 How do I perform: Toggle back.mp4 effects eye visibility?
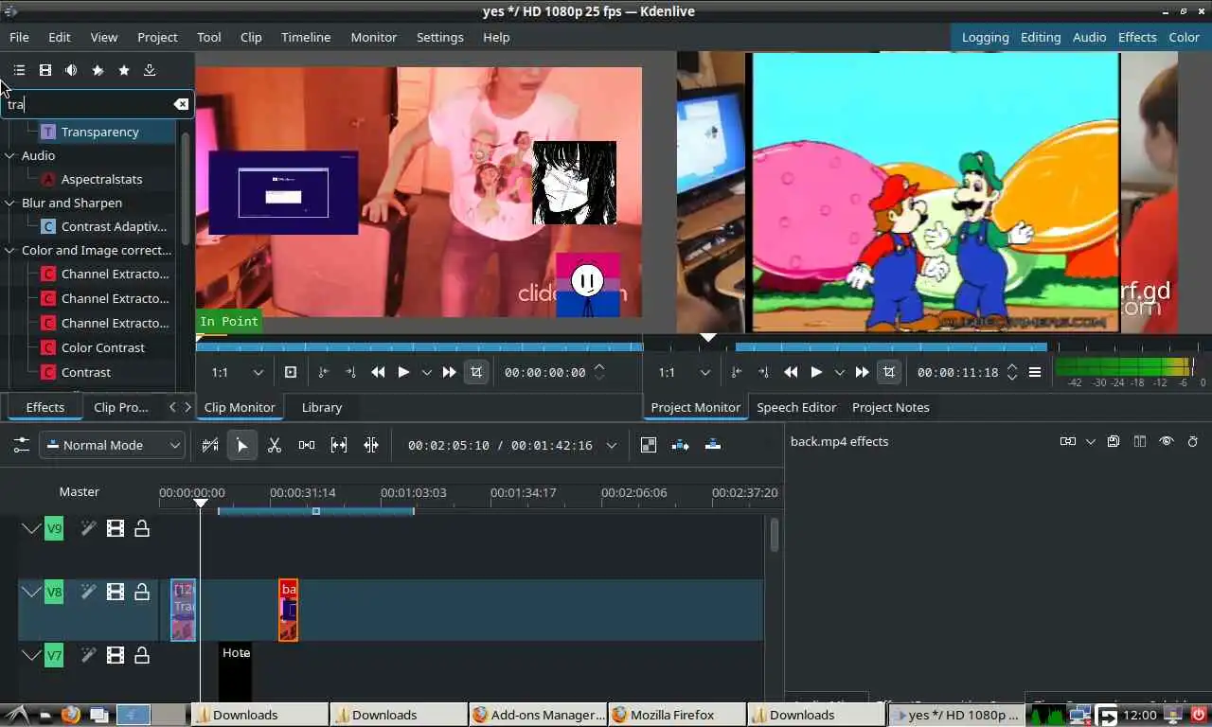1167,441
